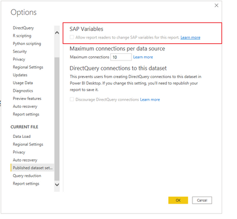Click the sidebar vertical scrollbar thumb

57,119
